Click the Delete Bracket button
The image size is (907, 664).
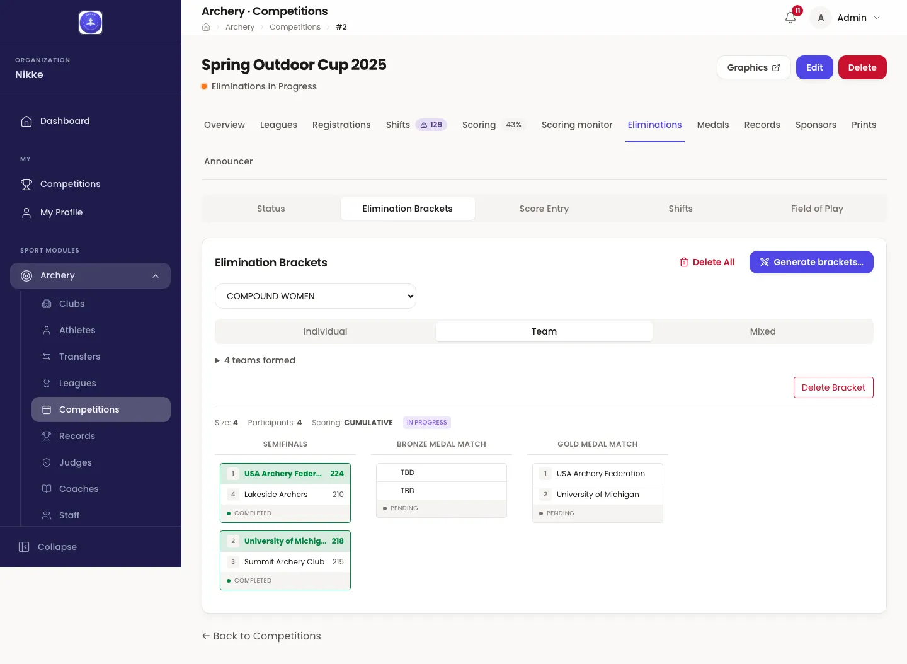(833, 387)
